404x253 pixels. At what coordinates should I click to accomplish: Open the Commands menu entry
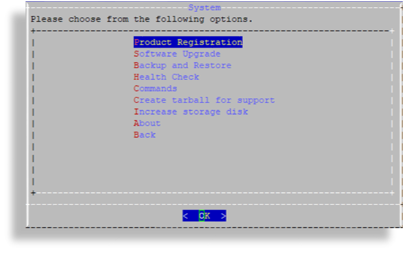point(155,88)
